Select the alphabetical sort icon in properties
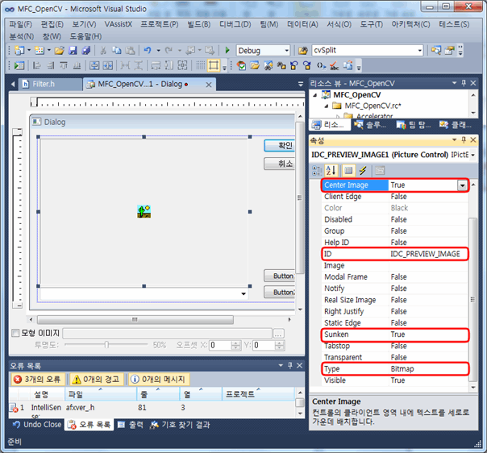This screenshot has width=487, height=453. coord(330,170)
